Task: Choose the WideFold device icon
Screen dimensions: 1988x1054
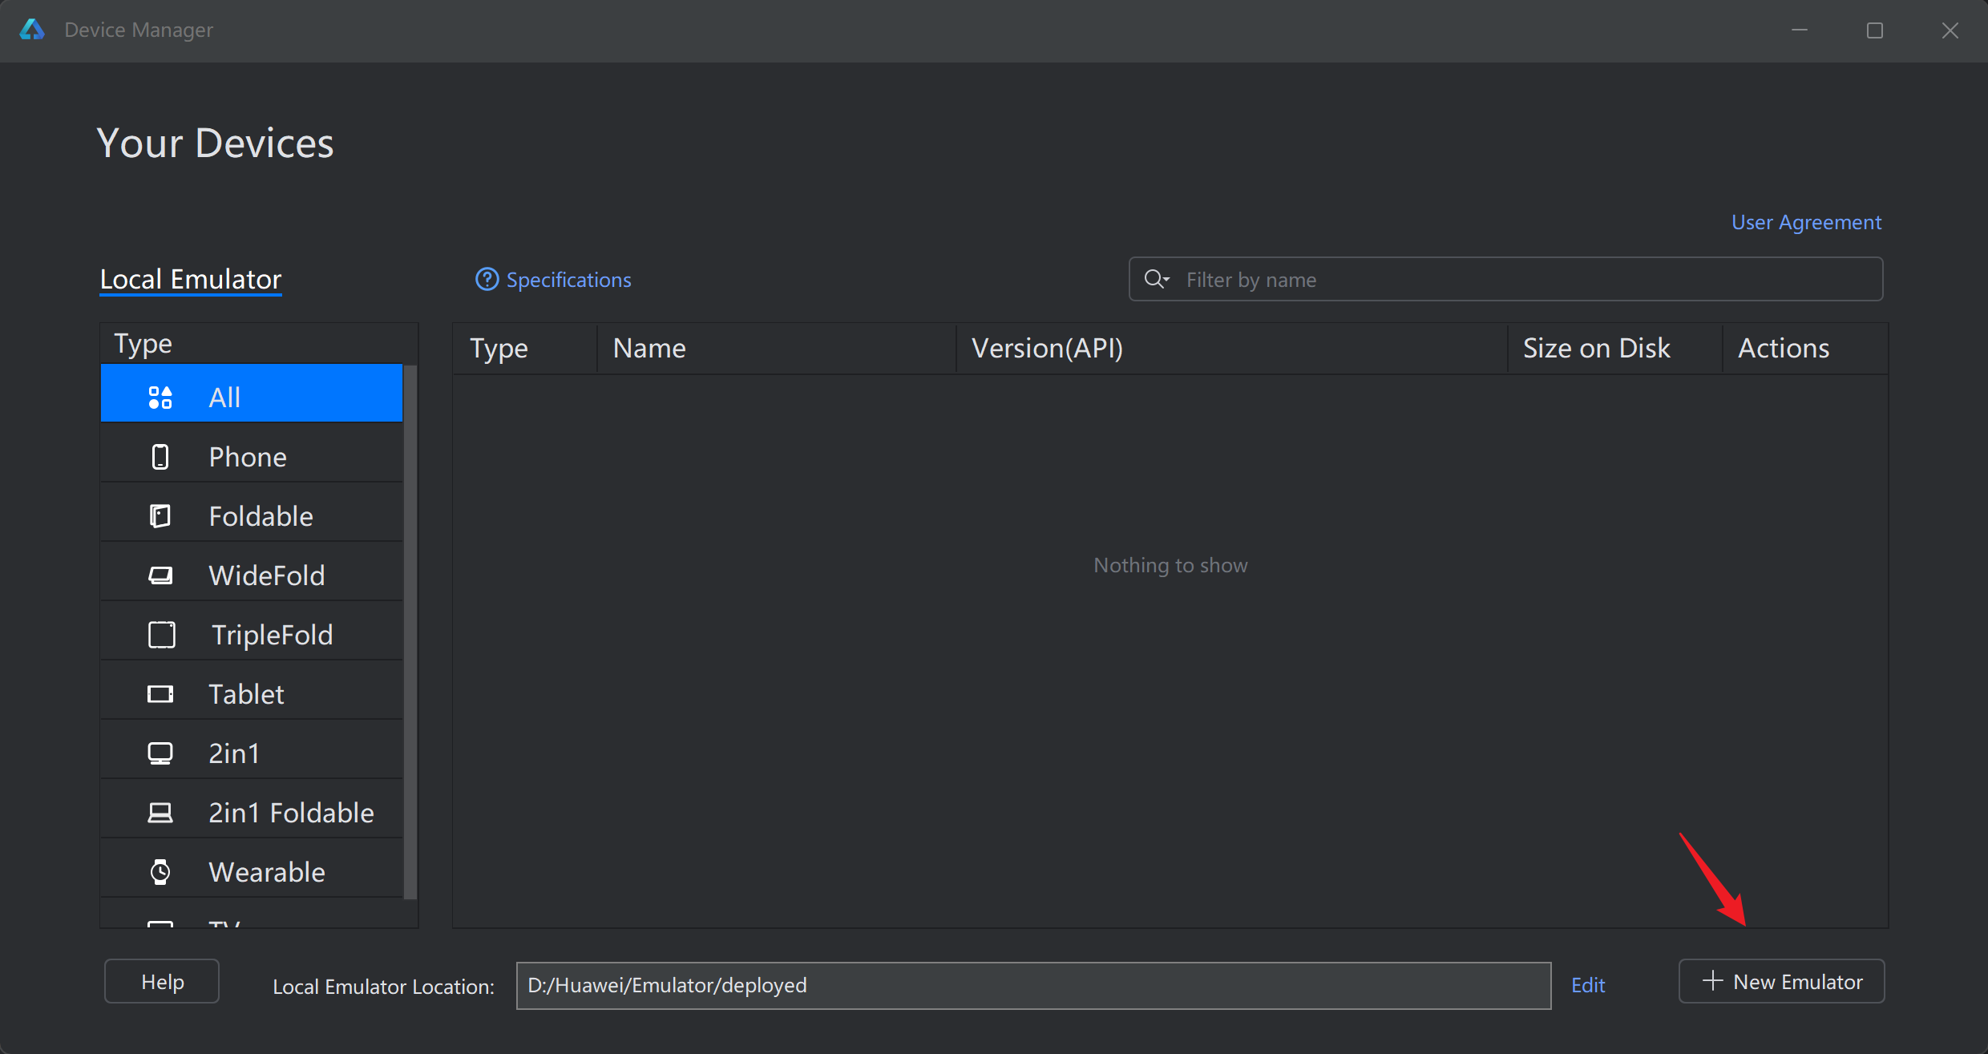Action: pos(160,575)
